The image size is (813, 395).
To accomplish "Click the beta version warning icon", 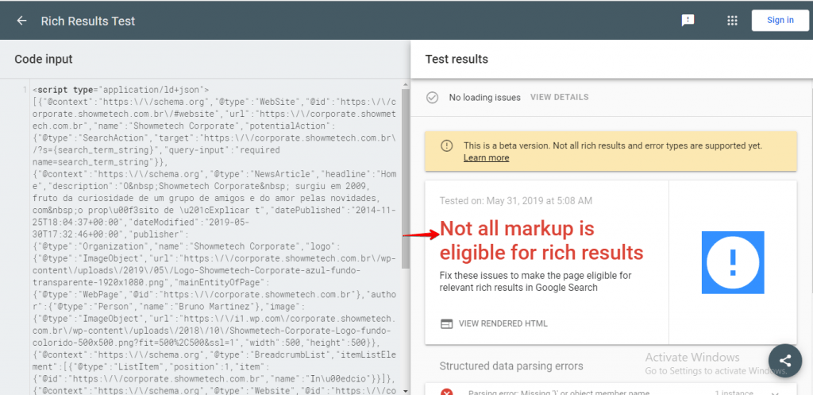I will pos(446,146).
